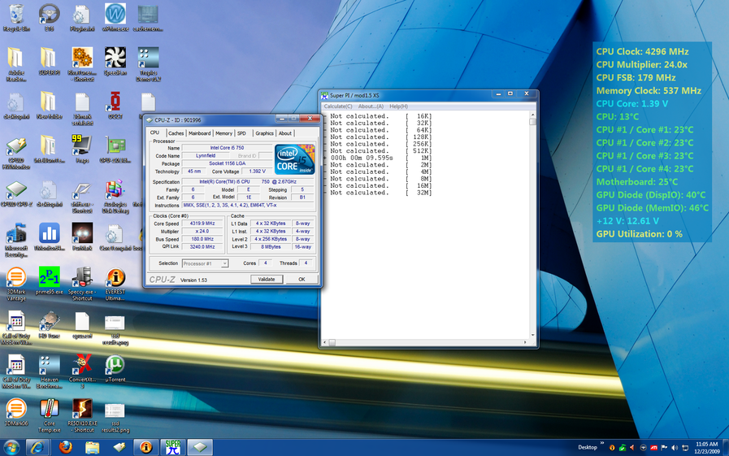
Task: Open the SUPER PI folder on desktop
Action: 49,61
